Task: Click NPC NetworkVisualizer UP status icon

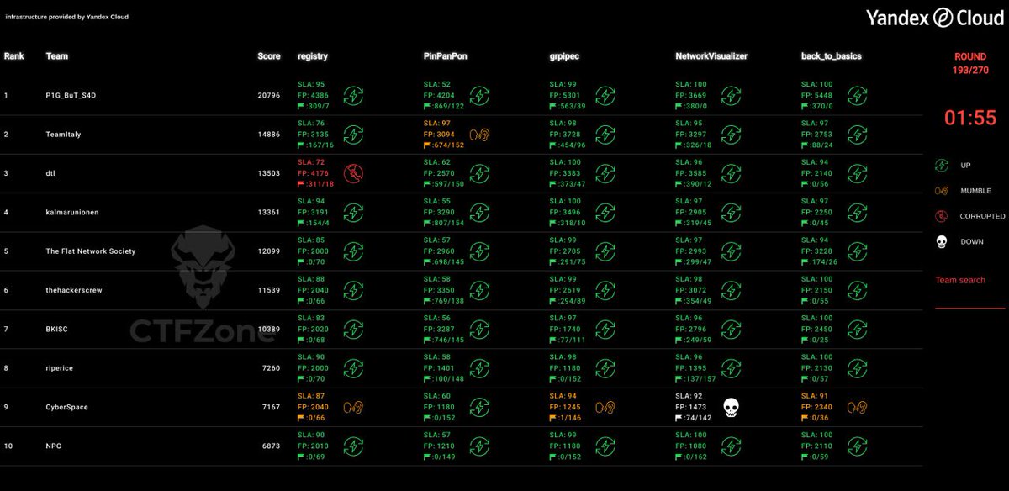Action: point(731,446)
